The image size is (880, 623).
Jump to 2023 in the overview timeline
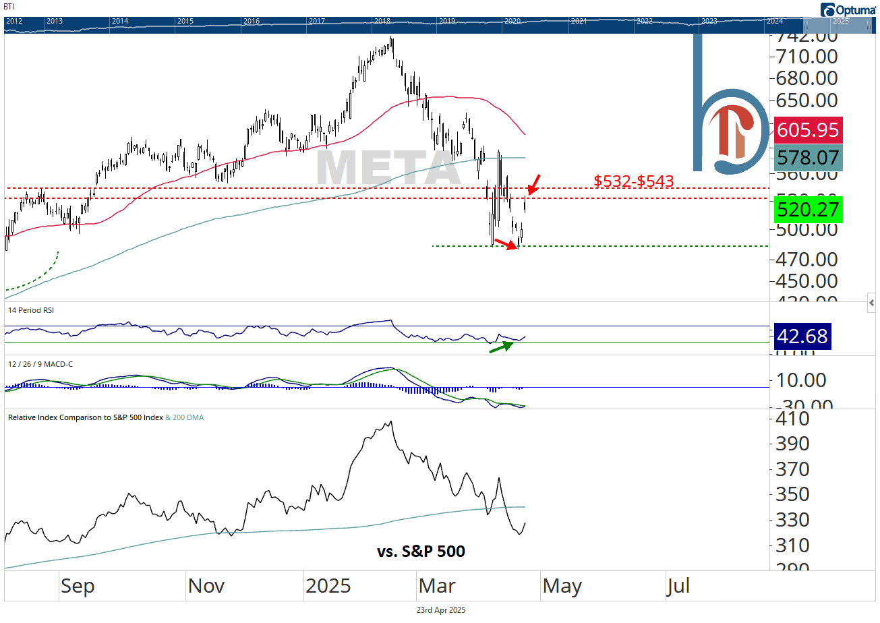pyautogui.click(x=709, y=21)
